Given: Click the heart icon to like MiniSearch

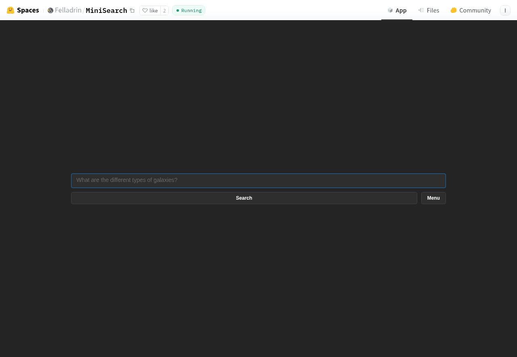Looking at the screenshot, I should [x=145, y=10].
